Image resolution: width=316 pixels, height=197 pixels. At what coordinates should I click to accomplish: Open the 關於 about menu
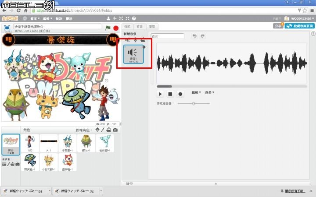point(69,18)
